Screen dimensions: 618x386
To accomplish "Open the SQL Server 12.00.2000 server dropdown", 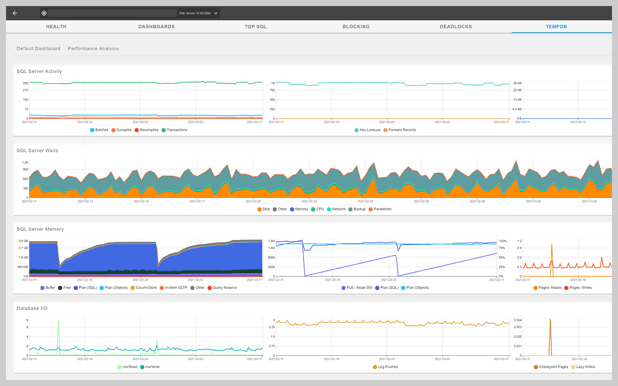I will pyautogui.click(x=197, y=13).
